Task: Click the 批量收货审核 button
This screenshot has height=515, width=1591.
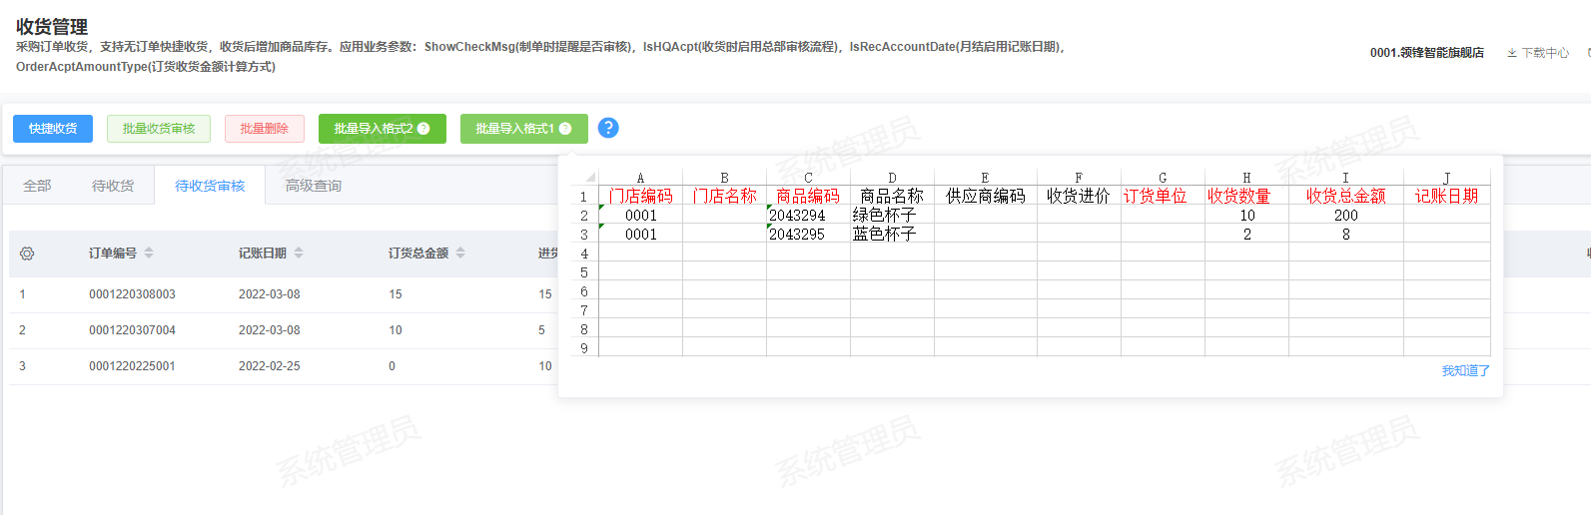Action: pos(159,129)
